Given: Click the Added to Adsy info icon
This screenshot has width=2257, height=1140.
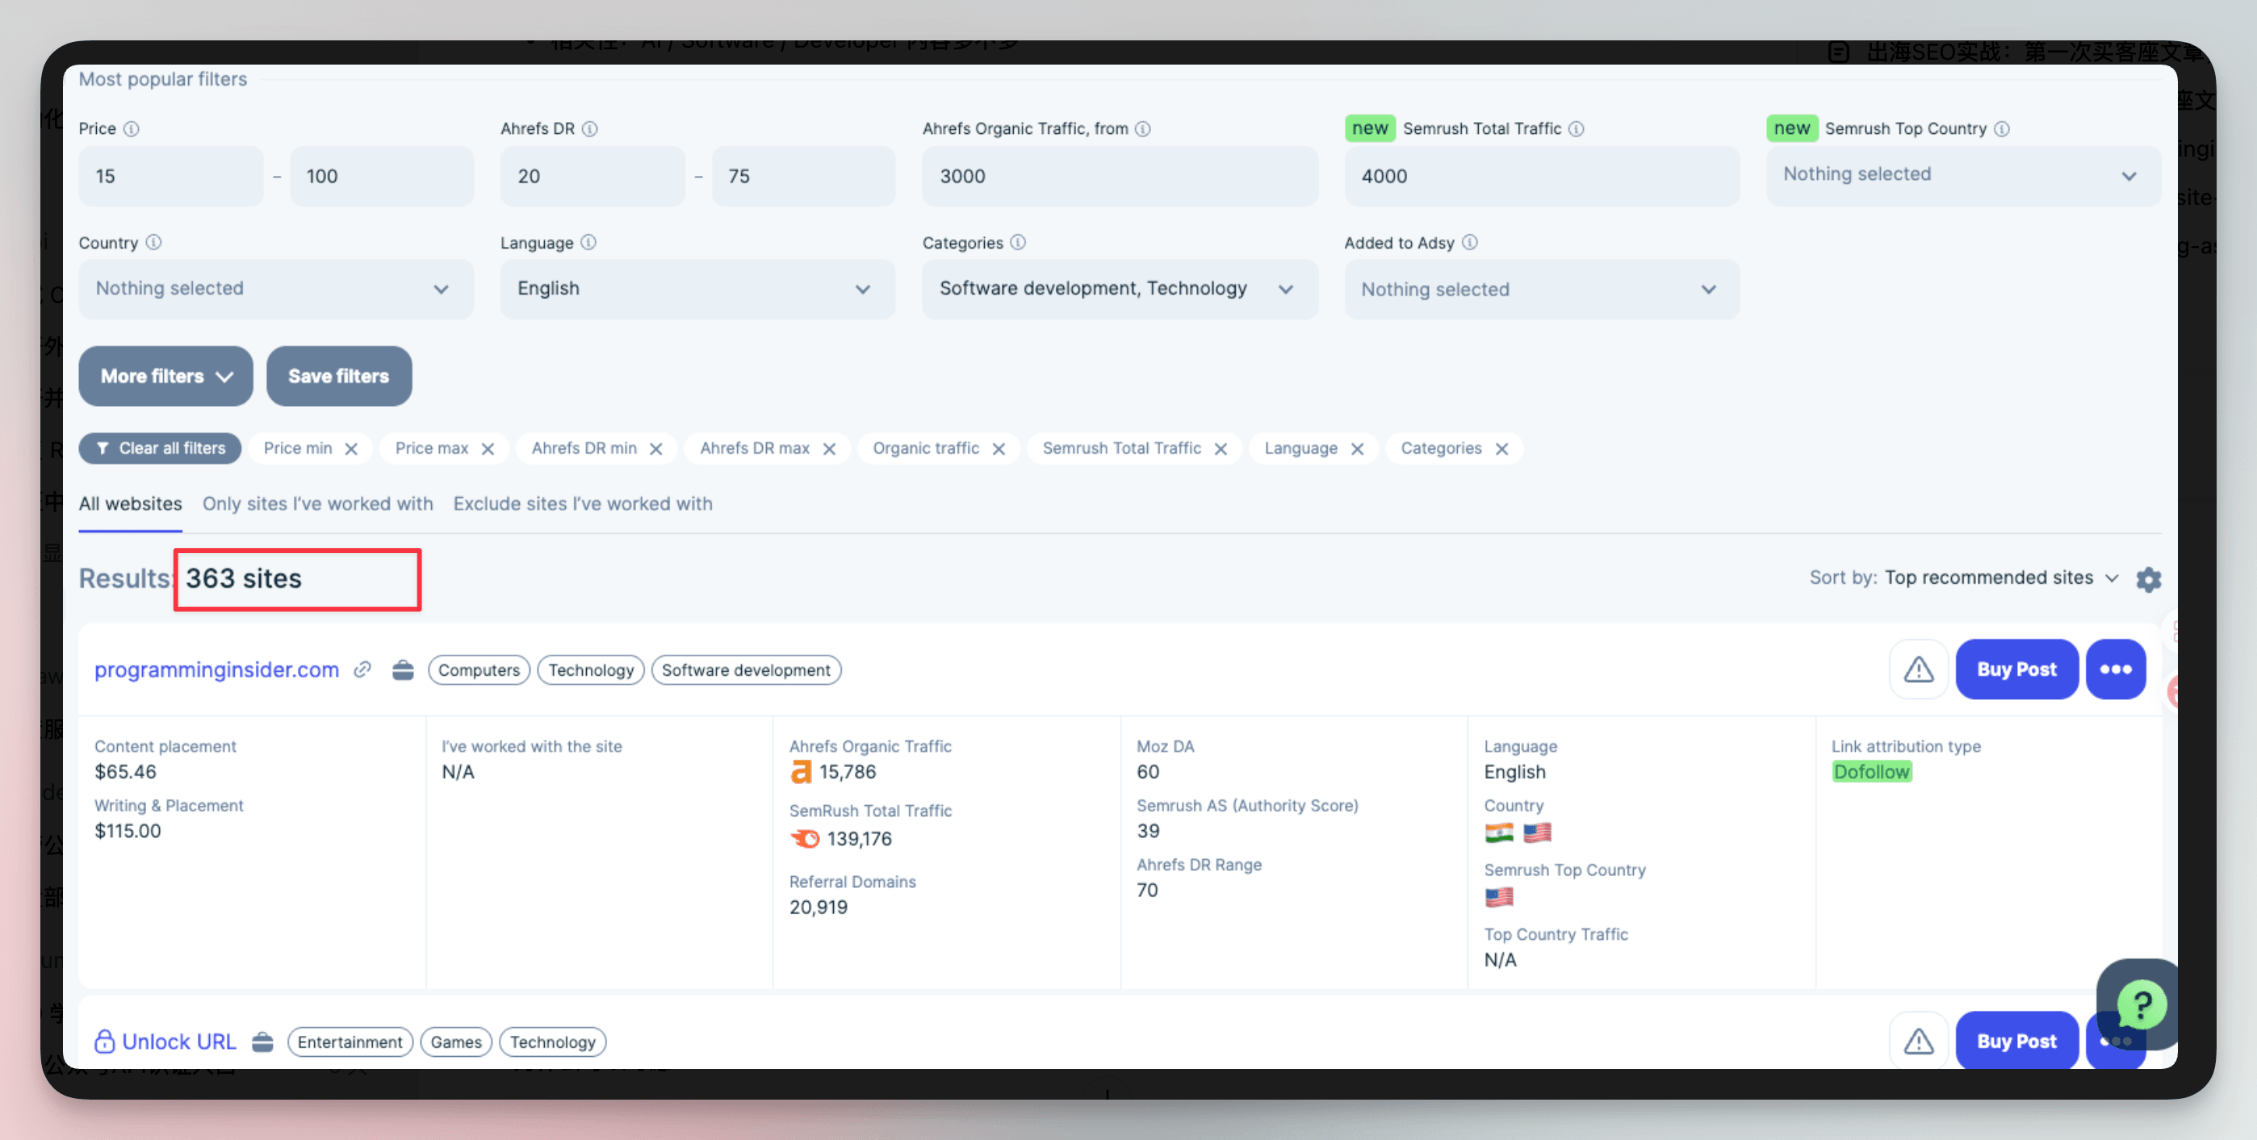Looking at the screenshot, I should (1470, 243).
